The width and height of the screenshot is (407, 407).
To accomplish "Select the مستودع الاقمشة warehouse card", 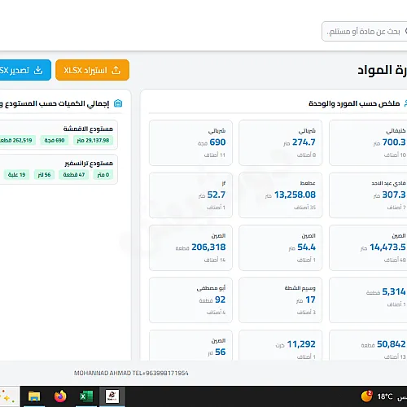I will [59, 134].
